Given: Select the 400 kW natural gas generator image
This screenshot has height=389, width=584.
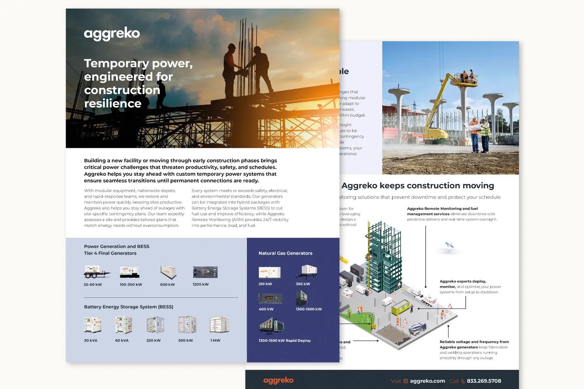Looking at the screenshot, I should [x=270, y=298].
